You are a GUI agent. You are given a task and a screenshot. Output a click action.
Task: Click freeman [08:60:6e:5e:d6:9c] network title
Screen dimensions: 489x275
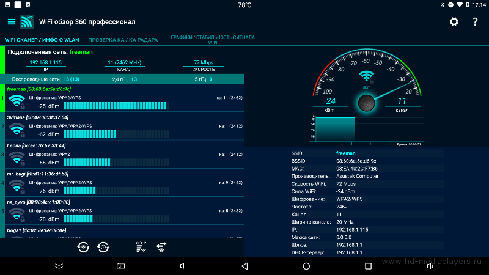39,89
